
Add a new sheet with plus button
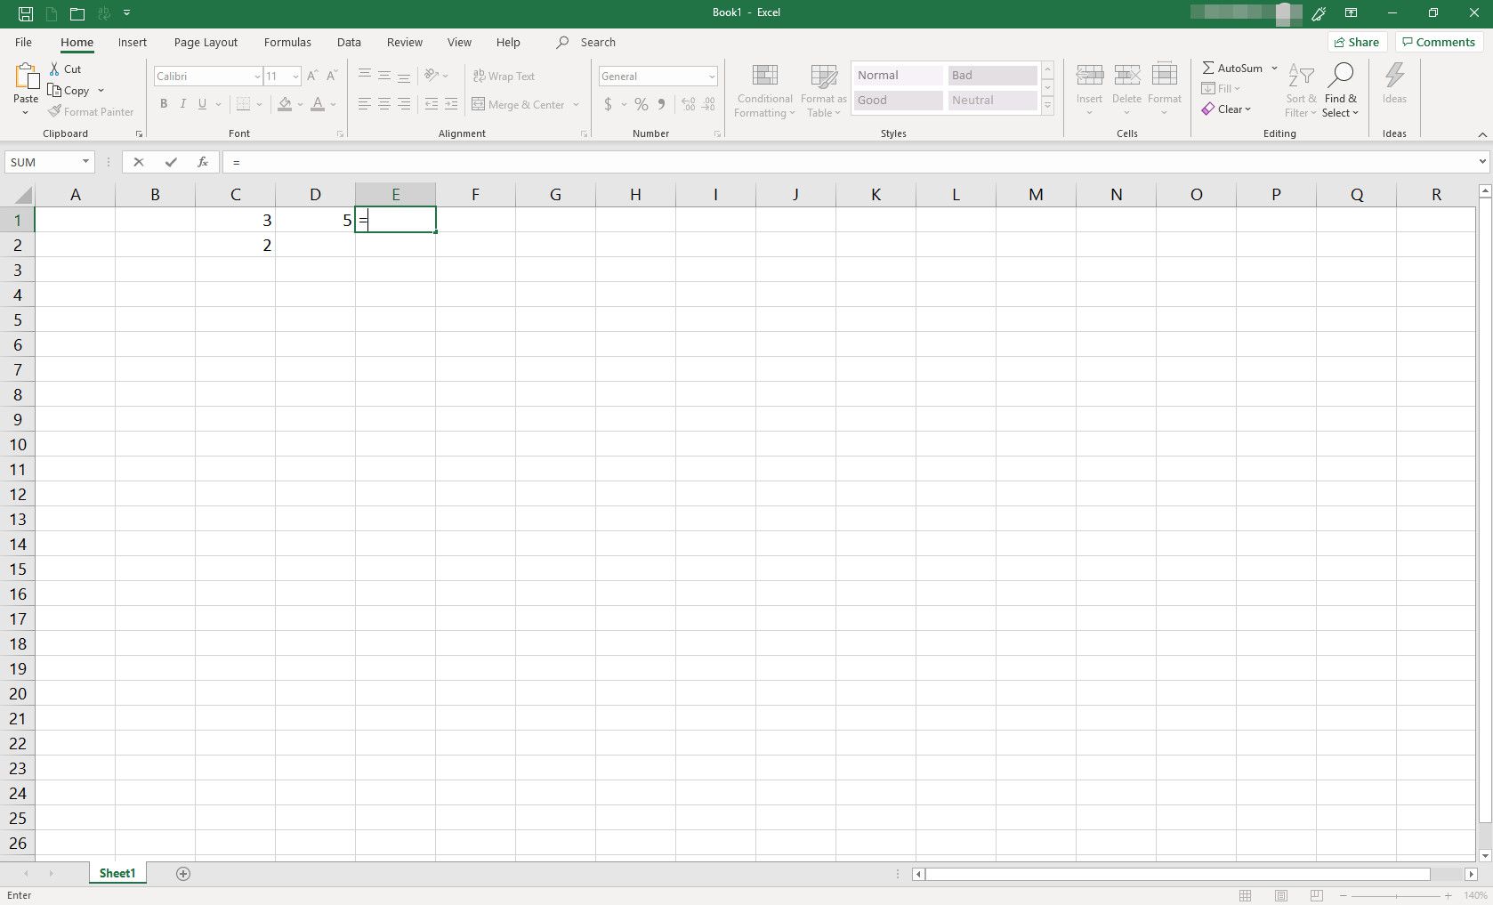point(183,874)
